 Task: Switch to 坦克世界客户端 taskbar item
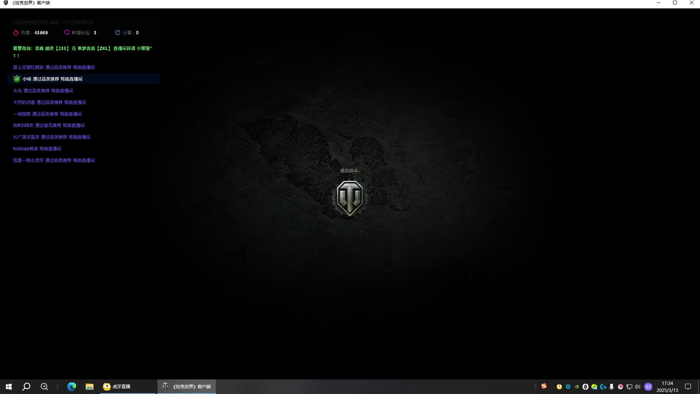coord(187,387)
